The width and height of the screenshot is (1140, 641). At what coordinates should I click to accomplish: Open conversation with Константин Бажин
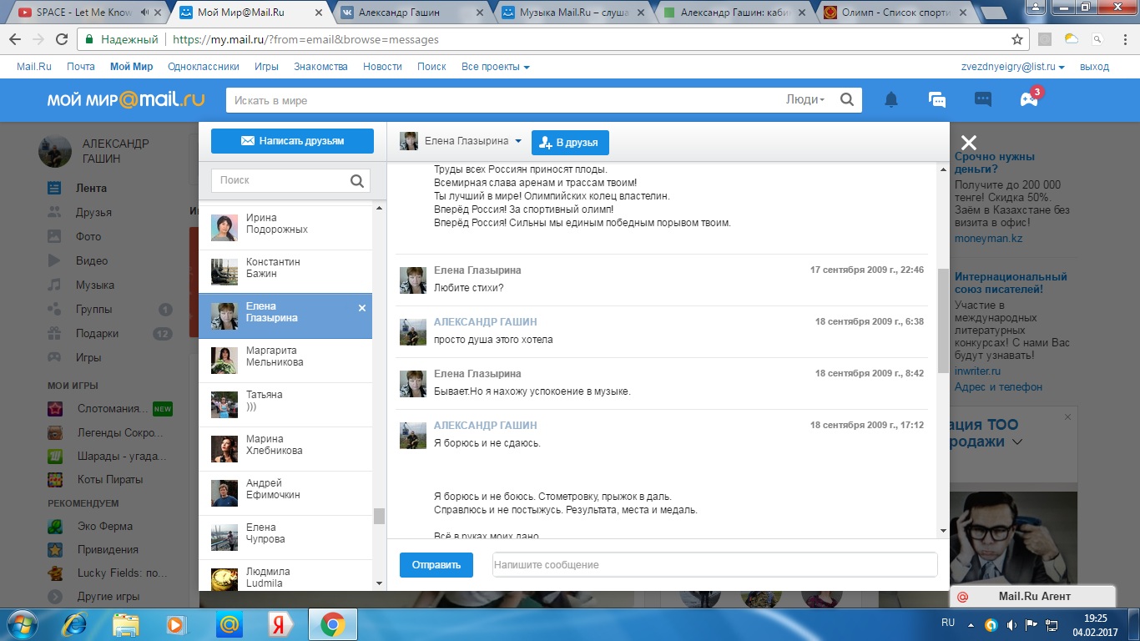pyautogui.click(x=285, y=272)
